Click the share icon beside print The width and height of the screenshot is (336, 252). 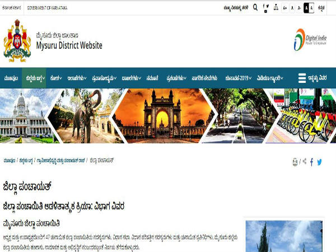(x=304, y=162)
